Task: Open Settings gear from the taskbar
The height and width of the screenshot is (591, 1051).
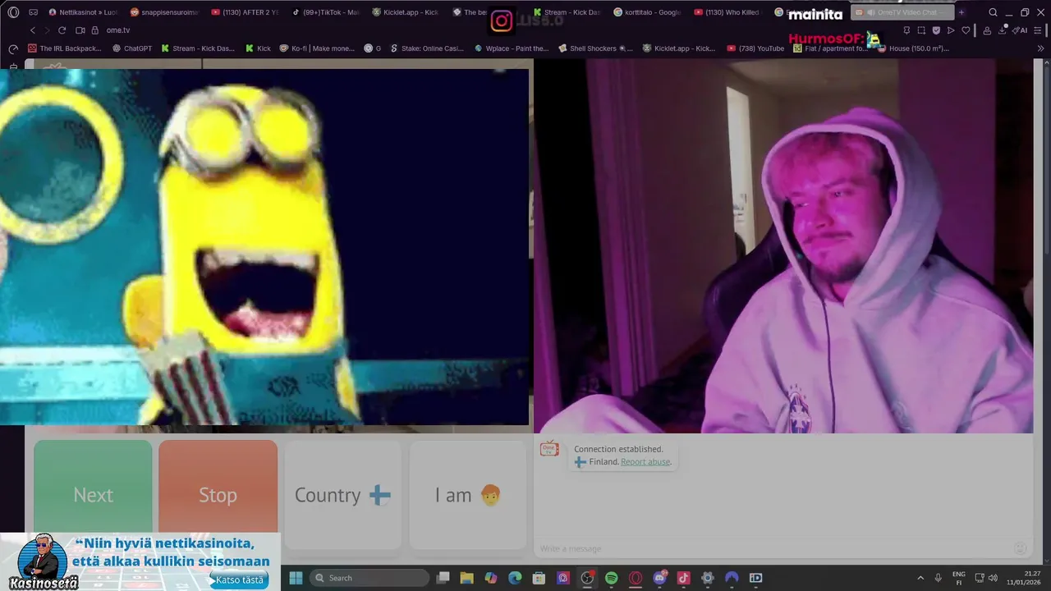Action: click(708, 578)
